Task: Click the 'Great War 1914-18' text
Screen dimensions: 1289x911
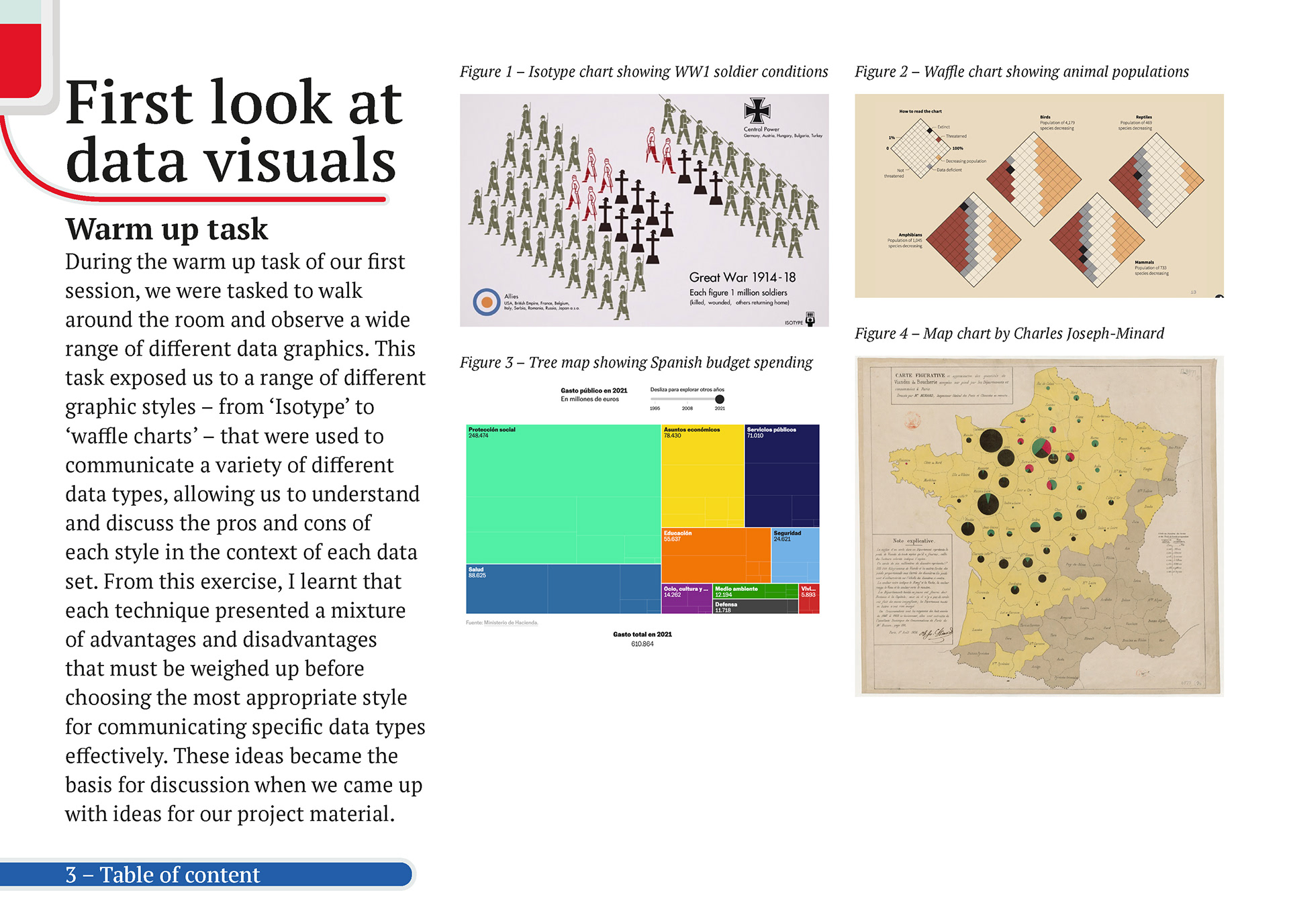Action: pyautogui.click(x=743, y=277)
